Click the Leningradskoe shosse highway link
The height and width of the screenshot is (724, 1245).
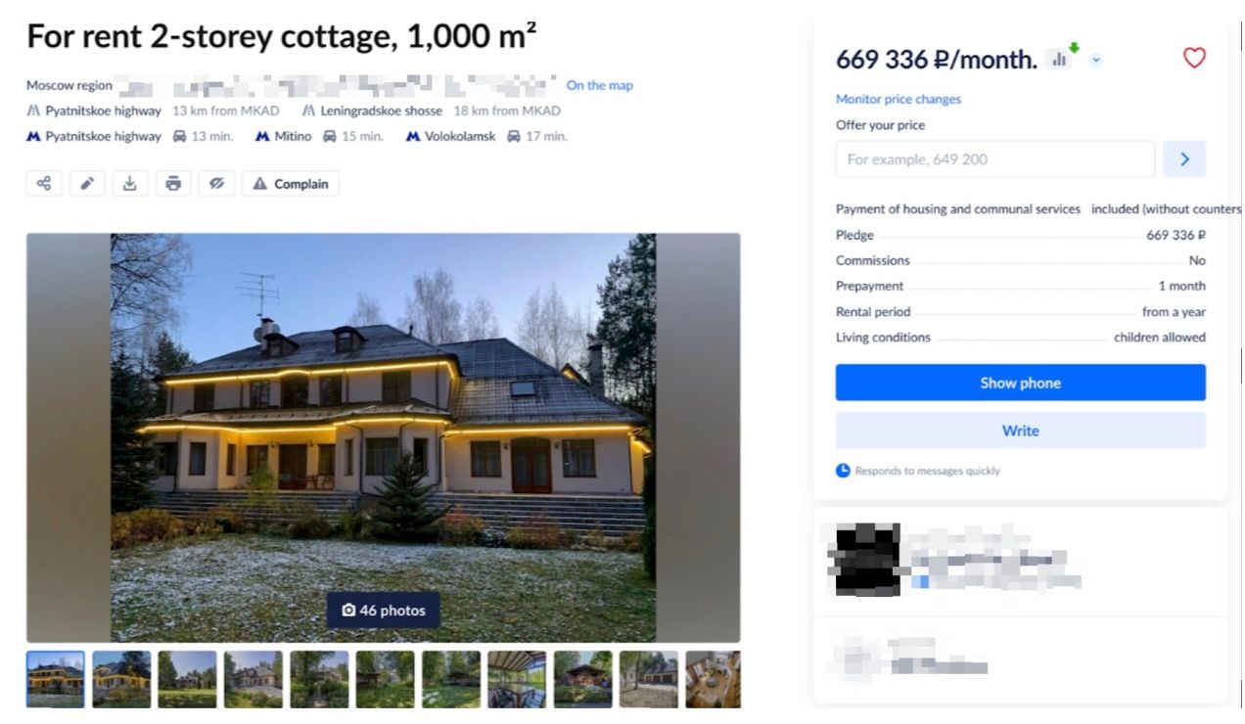[372, 111]
